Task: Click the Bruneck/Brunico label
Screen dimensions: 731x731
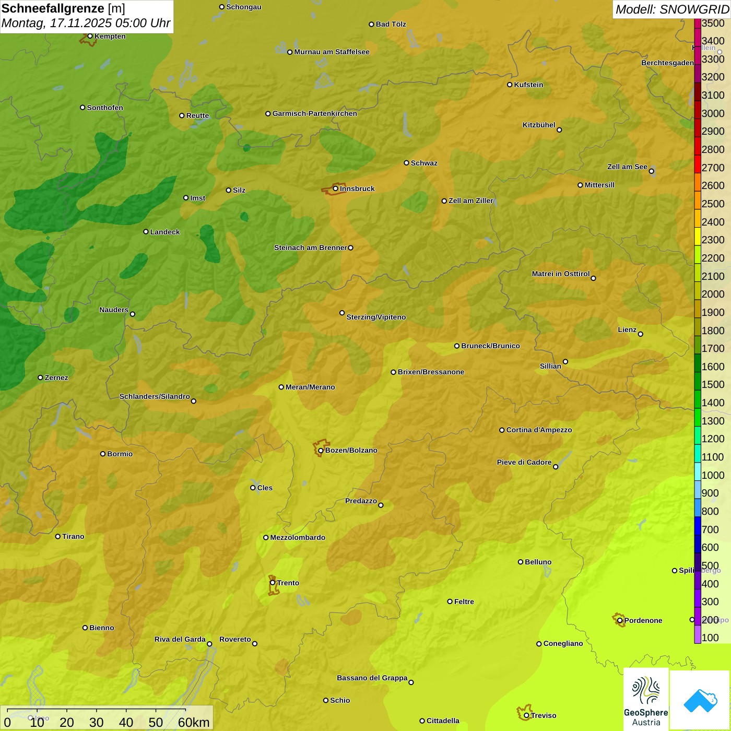Action: click(490, 346)
